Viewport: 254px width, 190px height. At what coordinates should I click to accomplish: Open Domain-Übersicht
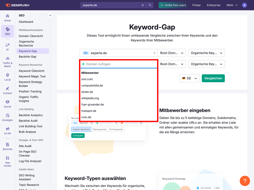[31, 36]
